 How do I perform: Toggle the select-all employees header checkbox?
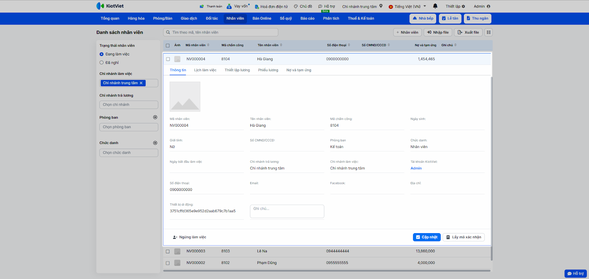pos(168,46)
